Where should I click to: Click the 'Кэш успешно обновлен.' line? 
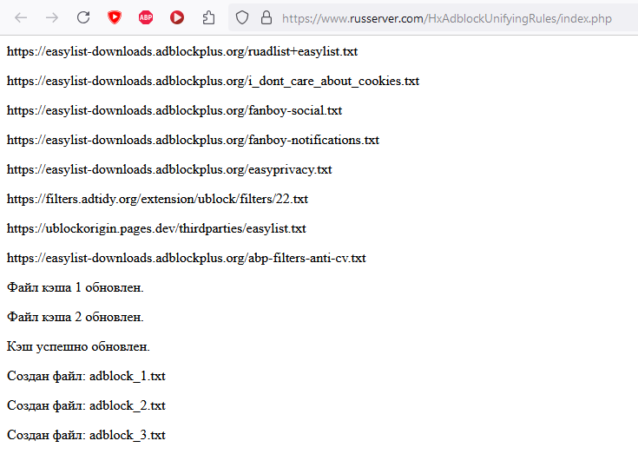[x=78, y=346]
